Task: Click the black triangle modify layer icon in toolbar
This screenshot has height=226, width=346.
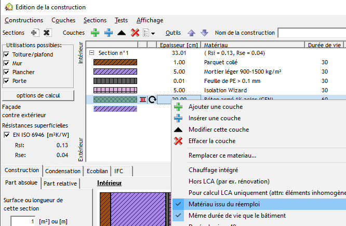Action: point(122,33)
